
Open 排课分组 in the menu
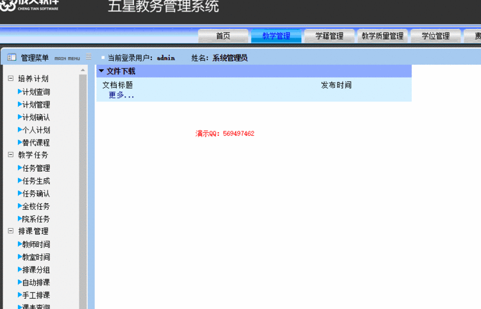(36, 270)
